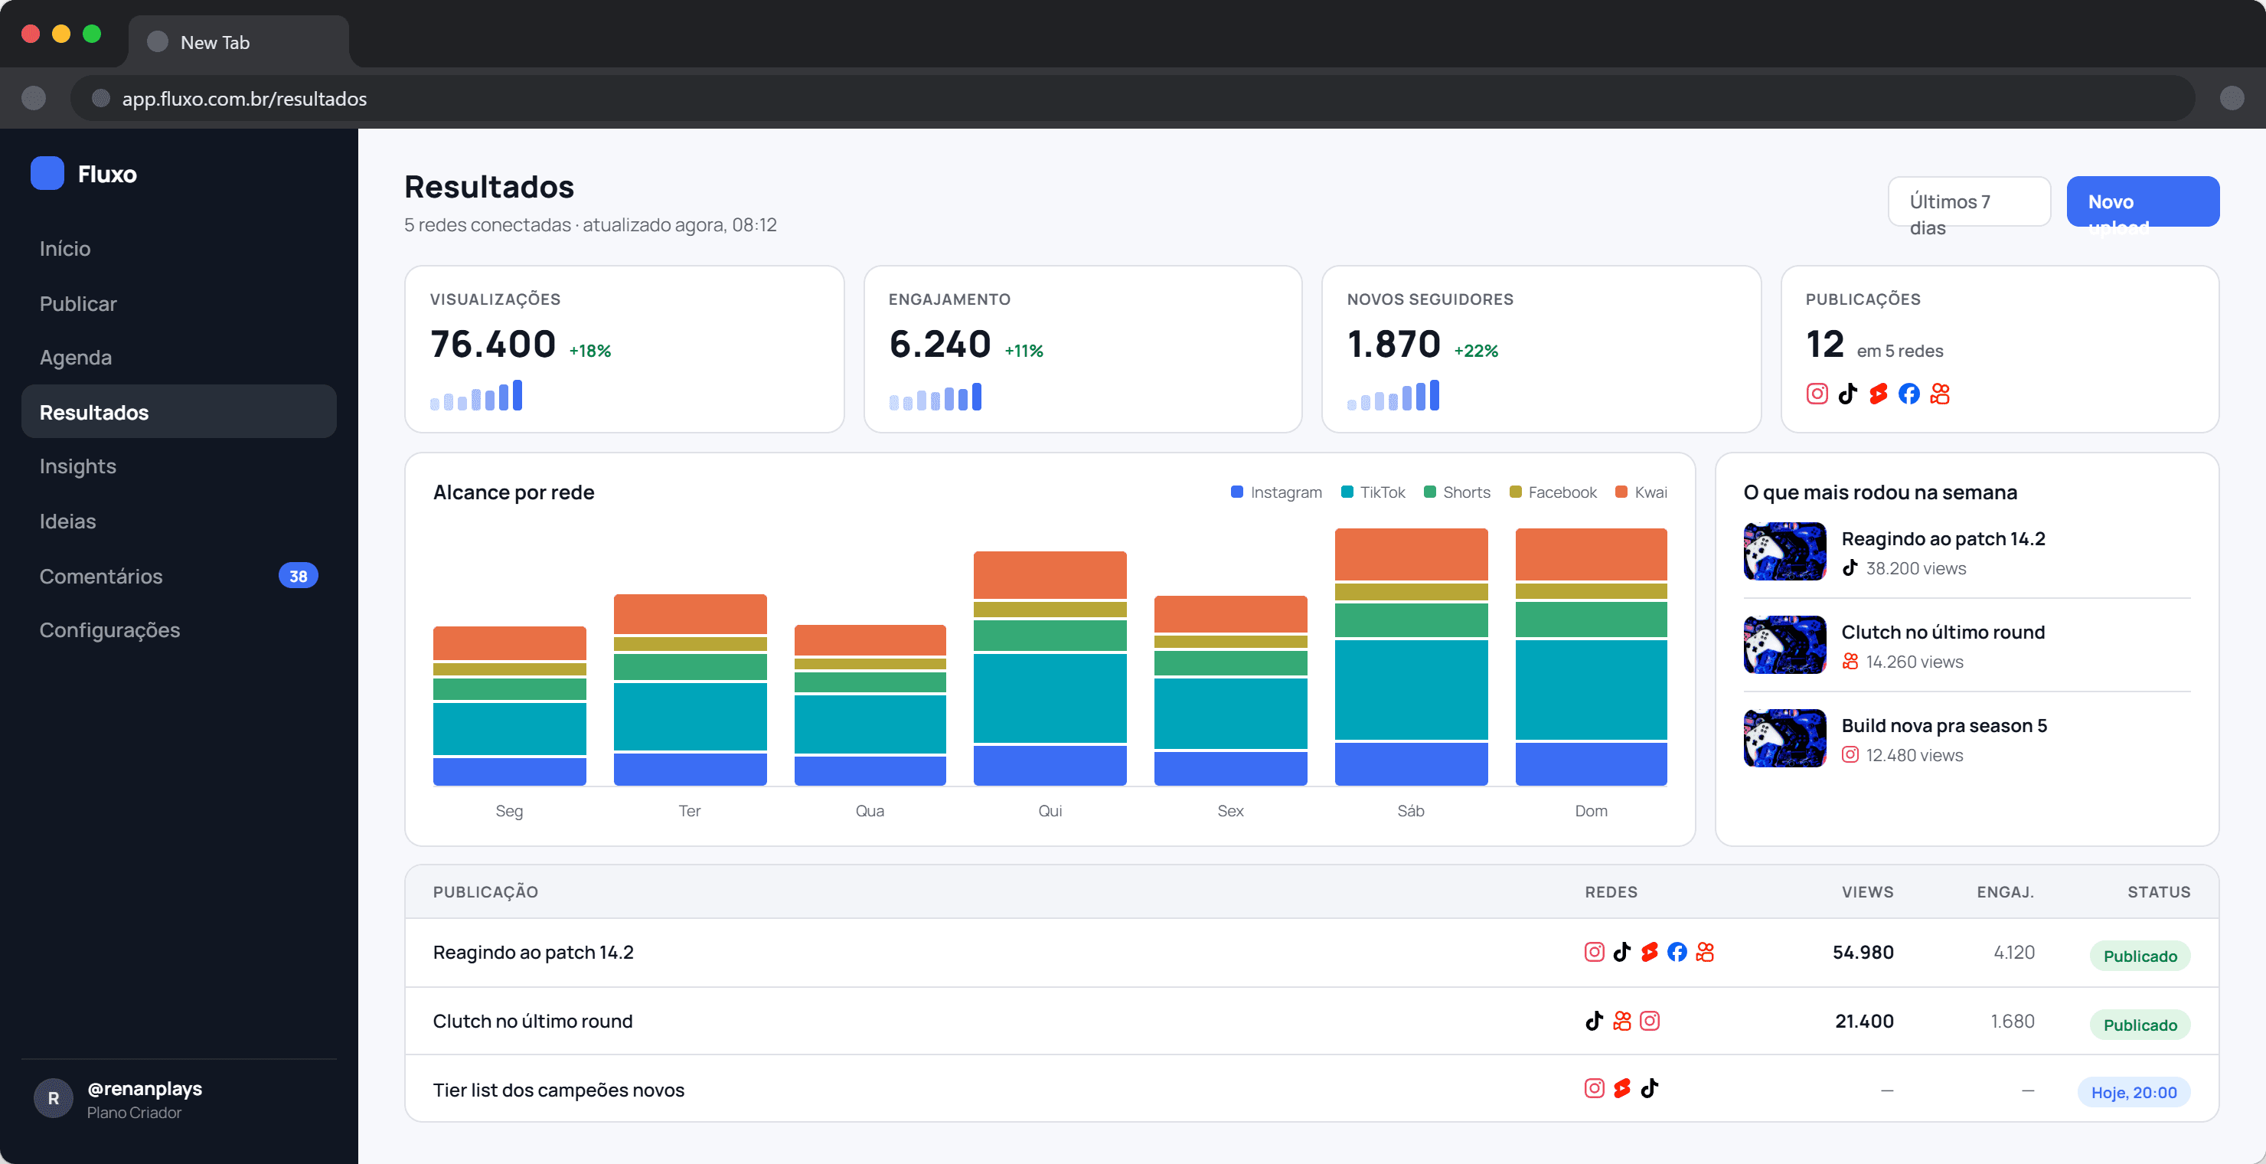Click the Tier list dos campeões novos title
Screen dimensions: 2266x1164
pyautogui.click(x=559, y=1089)
